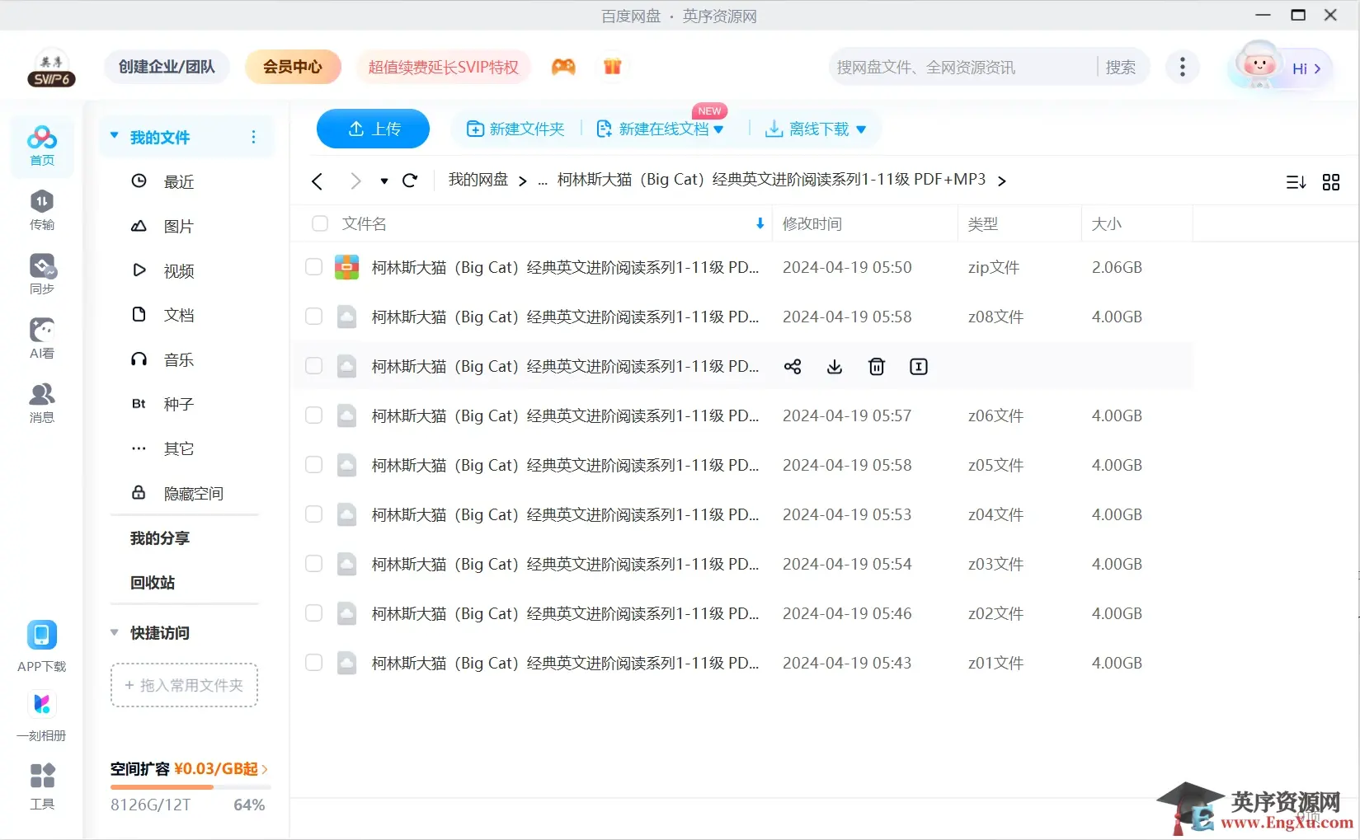Expand the breadcrumb chevron after folder name
Screen dimensions: 1360x840
click(1002, 181)
